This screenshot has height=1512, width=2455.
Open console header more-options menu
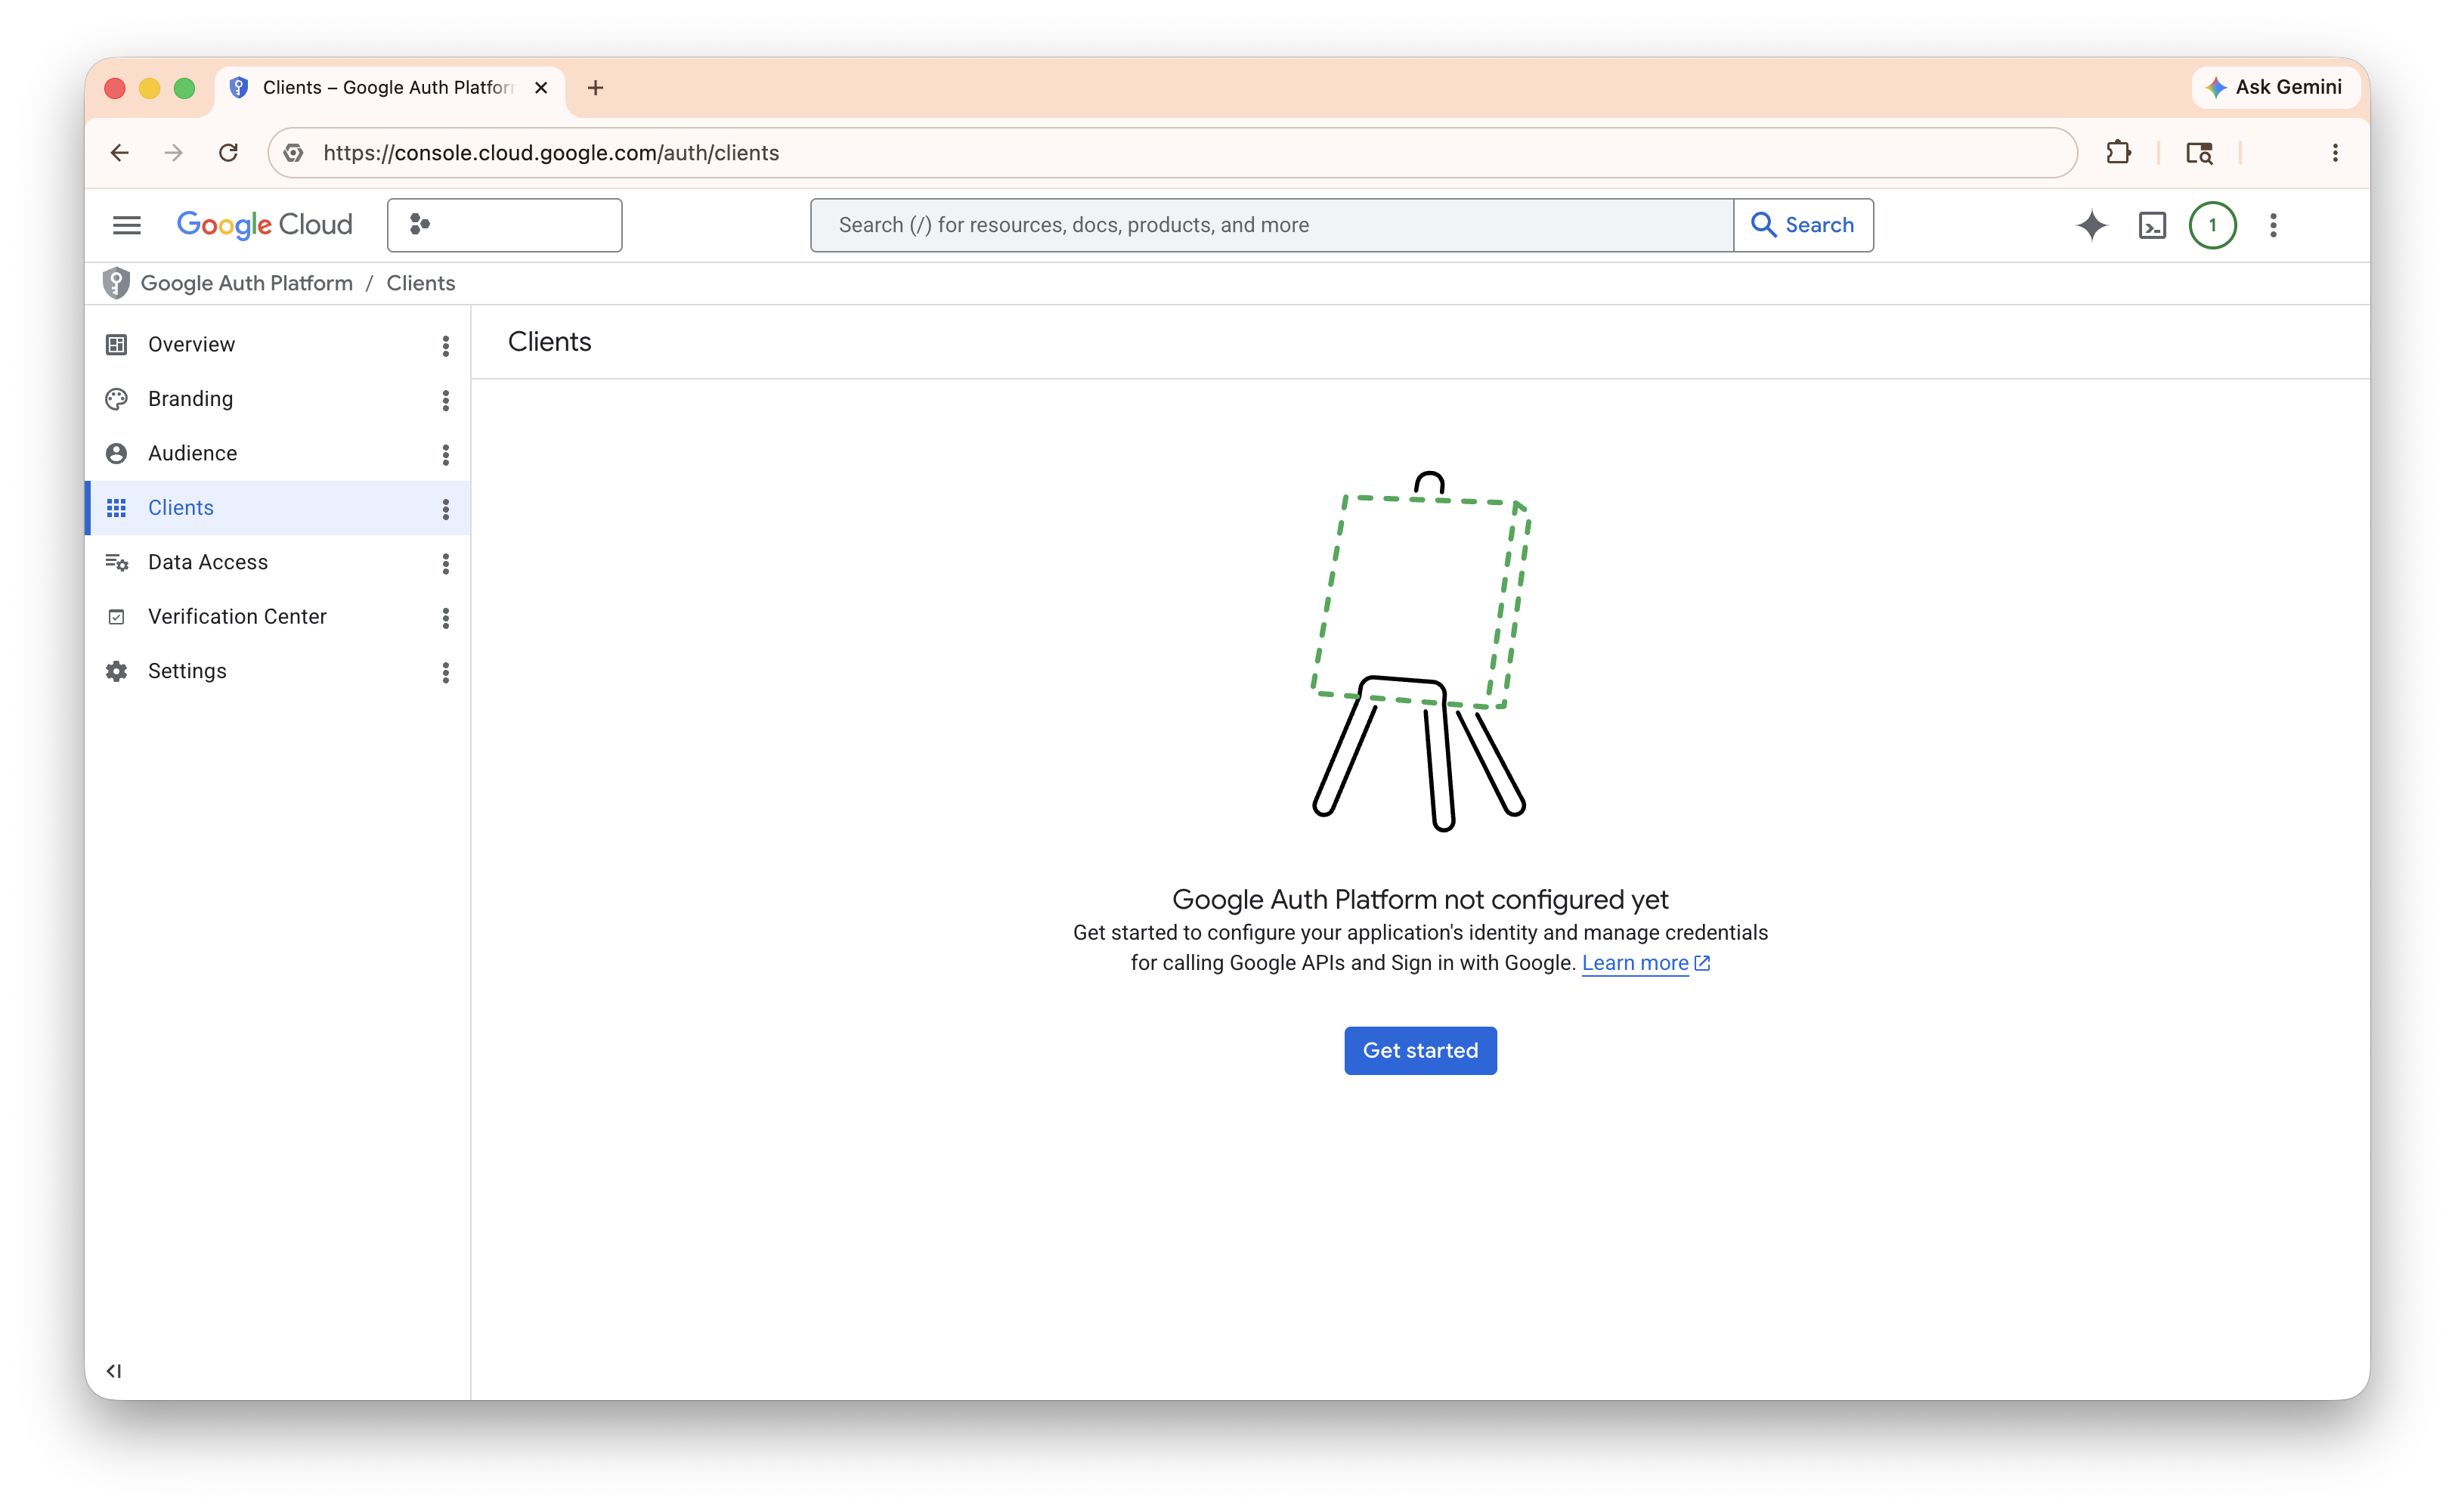click(x=2273, y=225)
